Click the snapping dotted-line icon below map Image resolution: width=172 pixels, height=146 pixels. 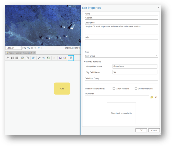pyautogui.click(x=28, y=48)
